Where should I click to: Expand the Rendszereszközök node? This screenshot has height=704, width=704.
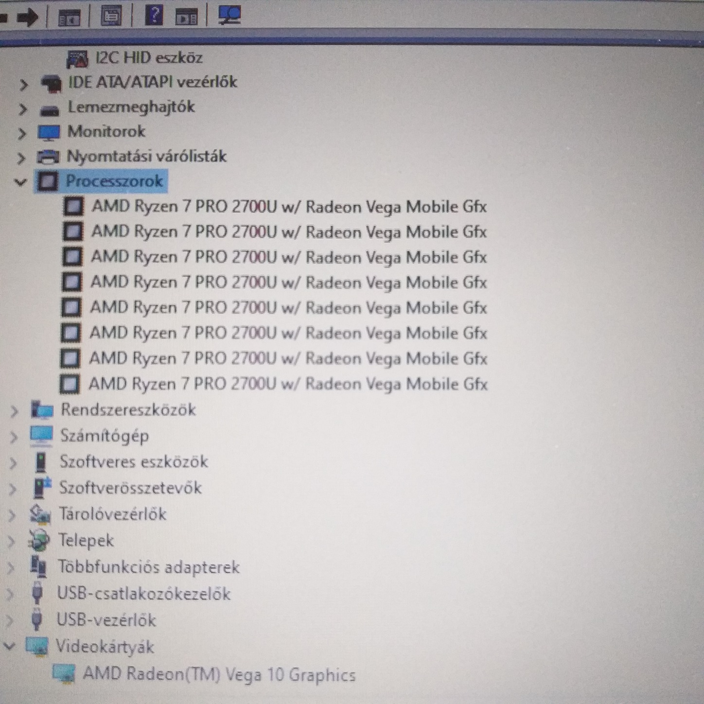point(15,411)
